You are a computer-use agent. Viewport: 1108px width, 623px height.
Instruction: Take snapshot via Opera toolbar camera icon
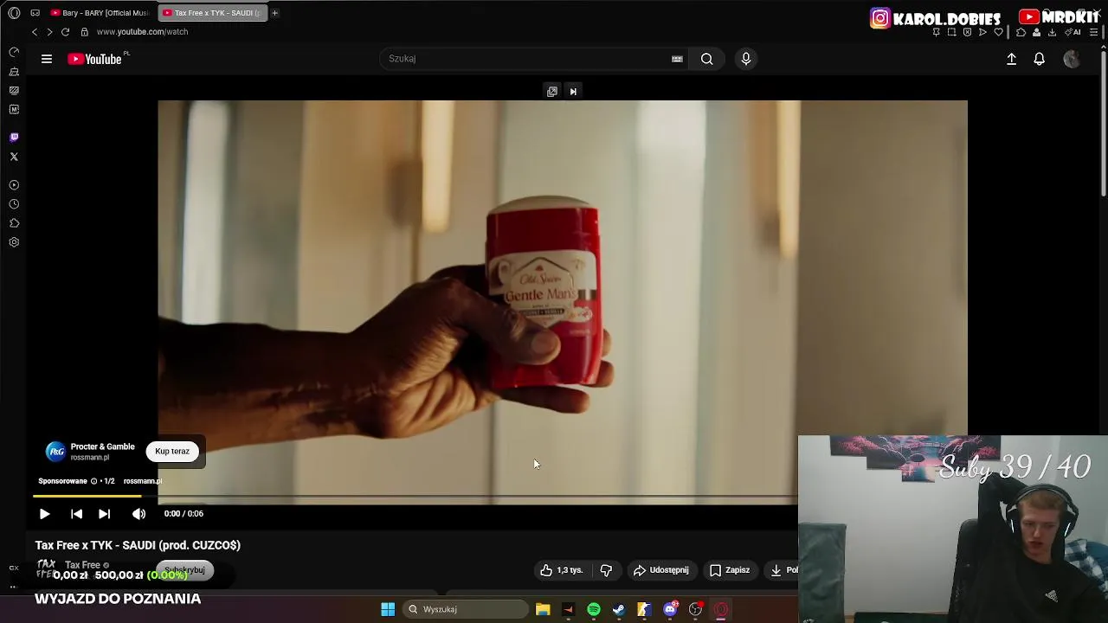pyautogui.click(x=951, y=32)
